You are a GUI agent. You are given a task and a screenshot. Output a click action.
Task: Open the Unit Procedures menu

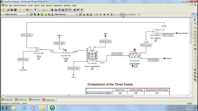click(x=20, y=6)
